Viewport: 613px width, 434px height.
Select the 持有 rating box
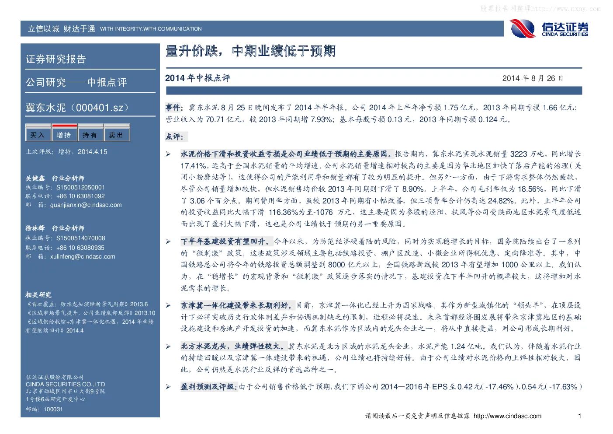pos(90,135)
